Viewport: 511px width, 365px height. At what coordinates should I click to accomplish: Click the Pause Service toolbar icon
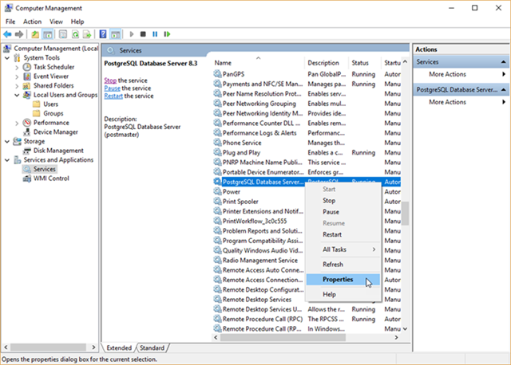point(155,34)
